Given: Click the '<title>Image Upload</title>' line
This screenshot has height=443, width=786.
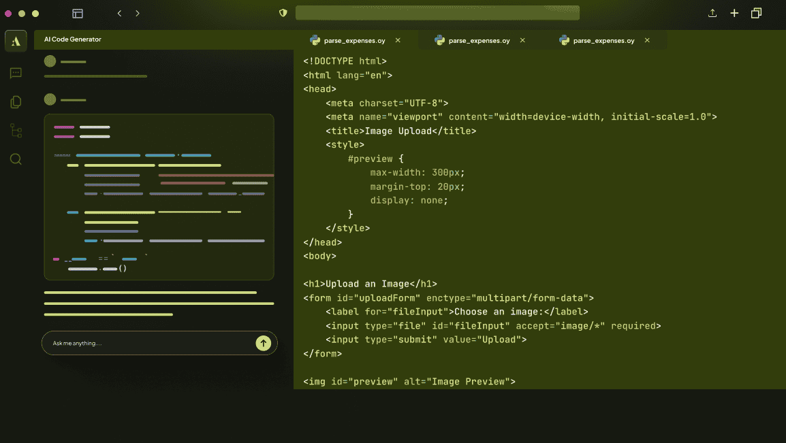Looking at the screenshot, I should click(401, 131).
